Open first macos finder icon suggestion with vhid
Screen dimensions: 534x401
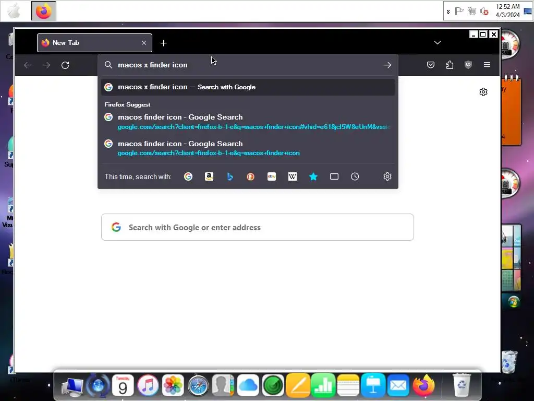pyautogui.click(x=248, y=122)
